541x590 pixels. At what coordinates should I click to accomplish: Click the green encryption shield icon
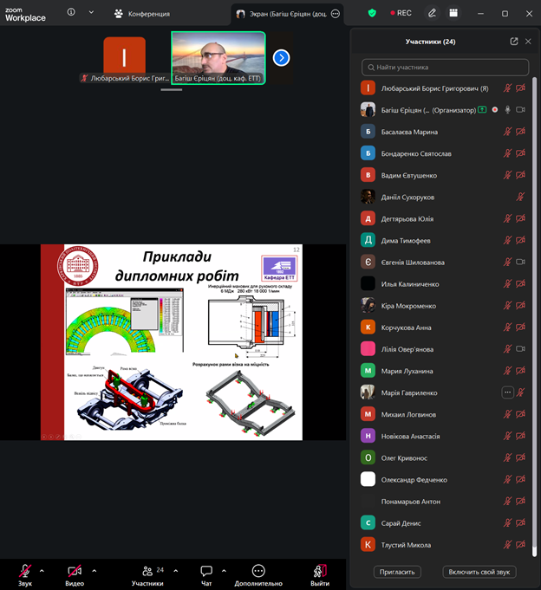pos(372,13)
